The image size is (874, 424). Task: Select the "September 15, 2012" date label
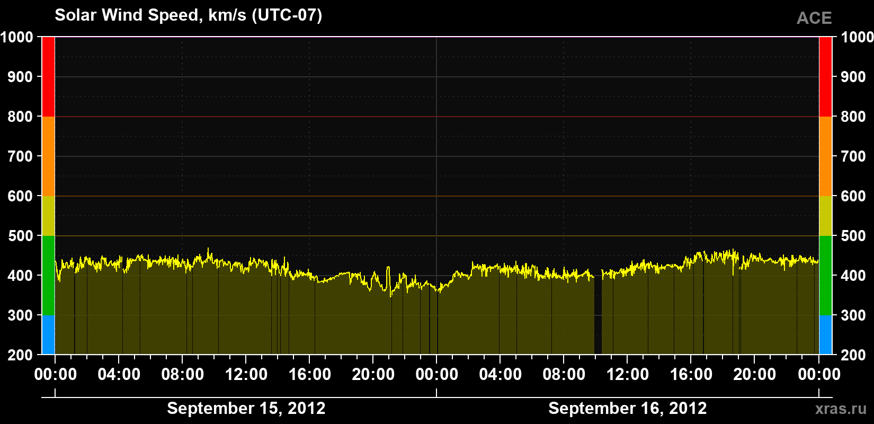[246, 408]
